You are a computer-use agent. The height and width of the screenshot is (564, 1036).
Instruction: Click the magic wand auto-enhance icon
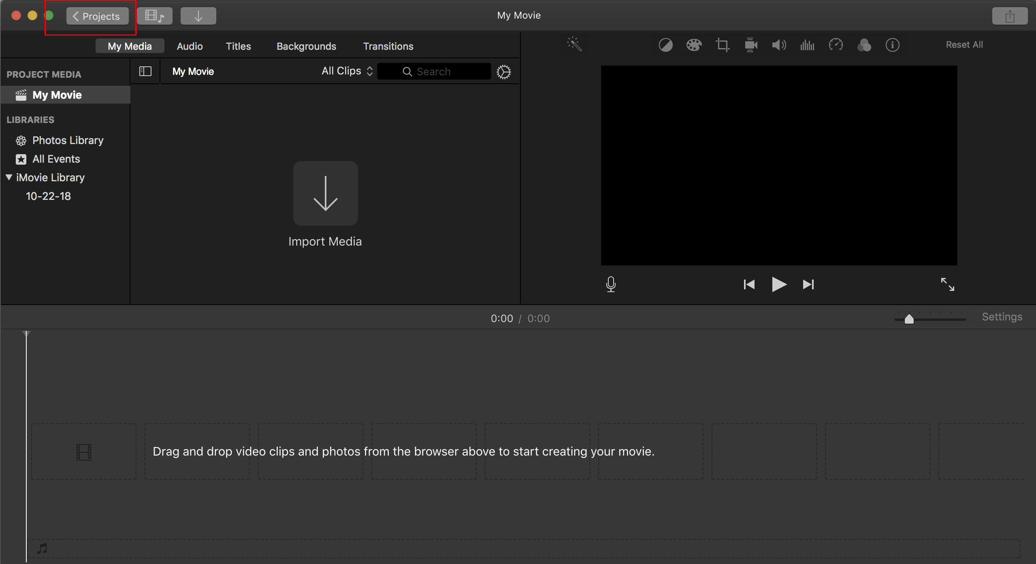pyautogui.click(x=574, y=44)
